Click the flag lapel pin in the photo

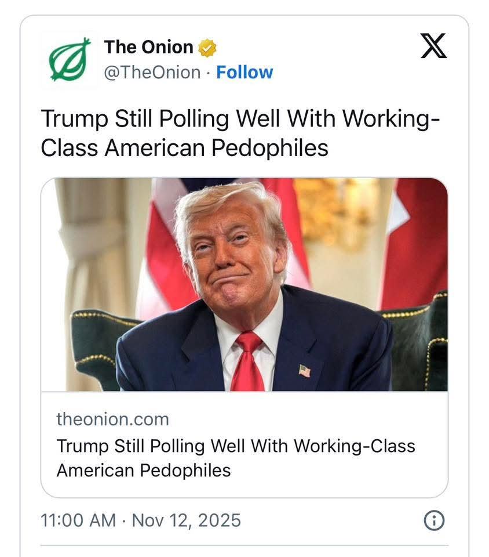[304, 370]
